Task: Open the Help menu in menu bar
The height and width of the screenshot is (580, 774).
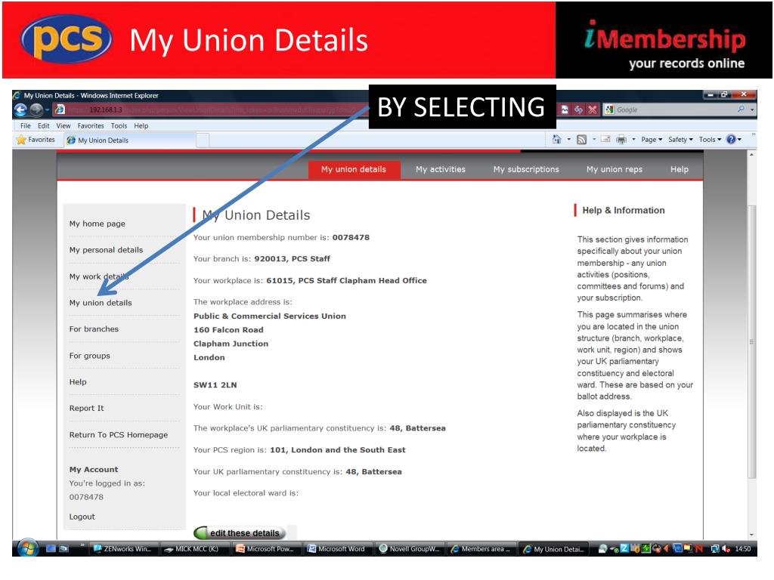Action: tap(141, 126)
